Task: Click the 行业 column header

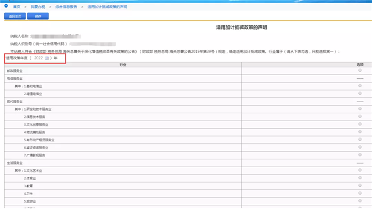Action: coord(123,65)
